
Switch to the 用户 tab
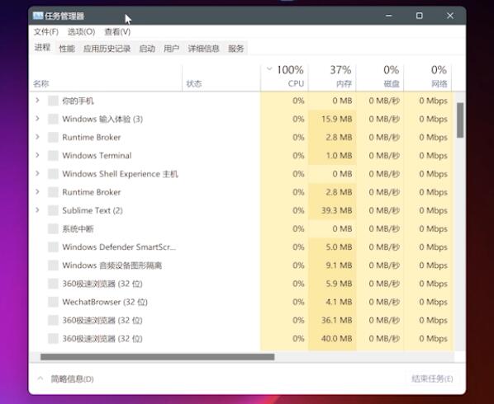click(x=171, y=49)
